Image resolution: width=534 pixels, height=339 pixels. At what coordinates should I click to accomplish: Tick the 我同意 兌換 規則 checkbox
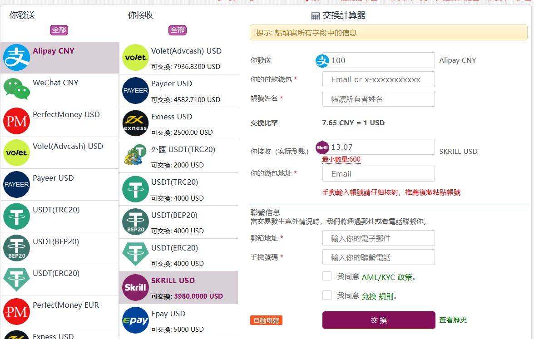(x=327, y=295)
